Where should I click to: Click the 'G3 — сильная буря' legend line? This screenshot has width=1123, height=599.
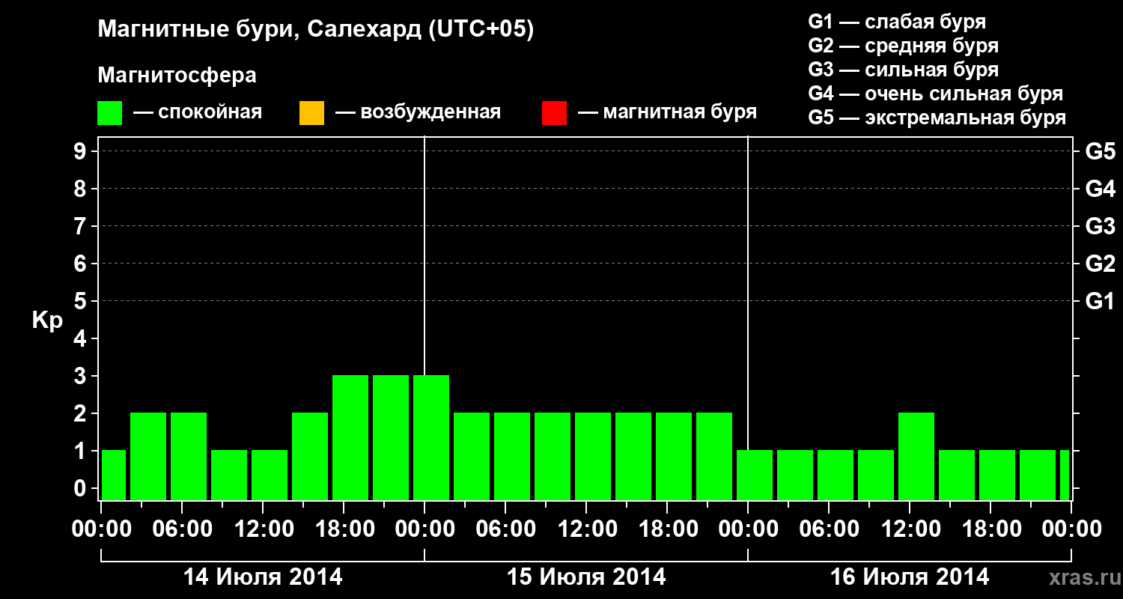coord(904,70)
